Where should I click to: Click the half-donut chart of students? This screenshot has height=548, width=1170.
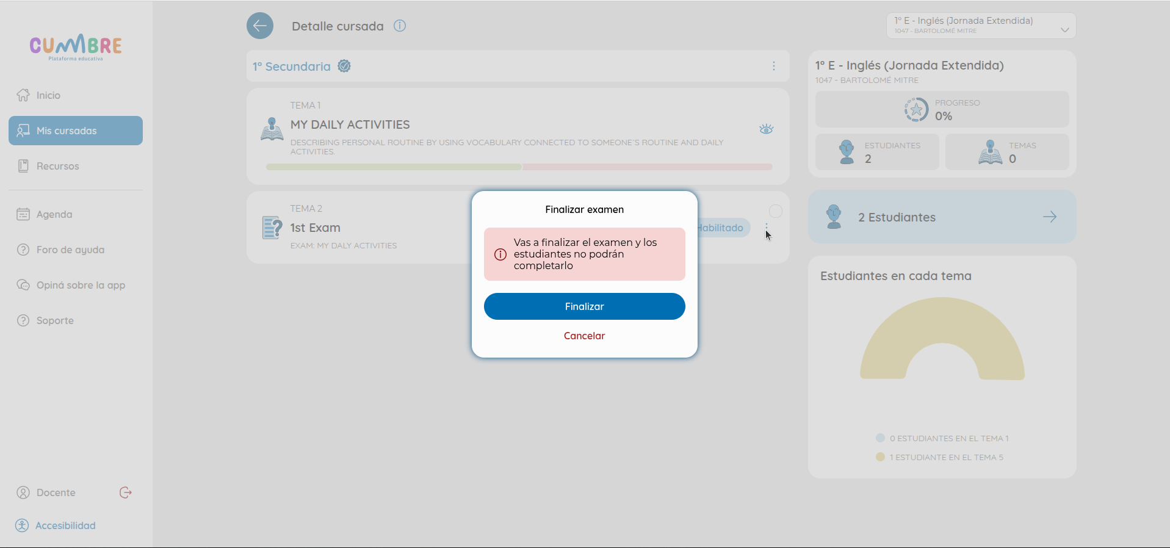(942, 338)
